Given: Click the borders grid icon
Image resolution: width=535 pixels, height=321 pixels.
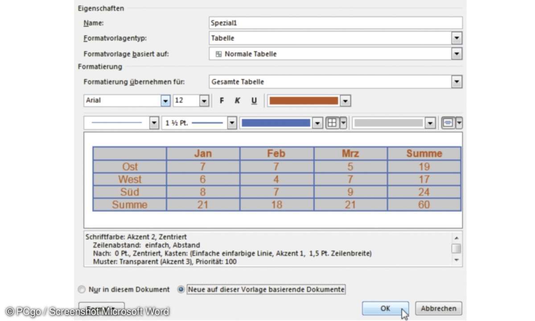Looking at the screenshot, I should point(332,123).
